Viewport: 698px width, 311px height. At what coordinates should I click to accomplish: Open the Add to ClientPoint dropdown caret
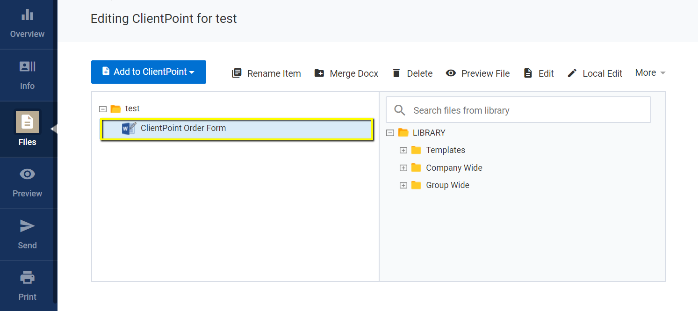192,72
